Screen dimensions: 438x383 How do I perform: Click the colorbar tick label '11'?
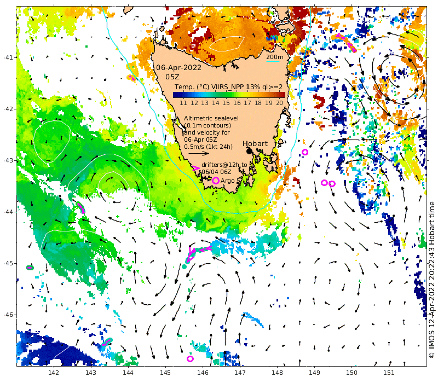pos(183,103)
